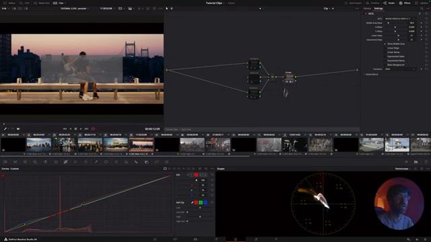Open the Color Warper palette
This screenshot has height=242, width=431.
click(x=75, y=162)
